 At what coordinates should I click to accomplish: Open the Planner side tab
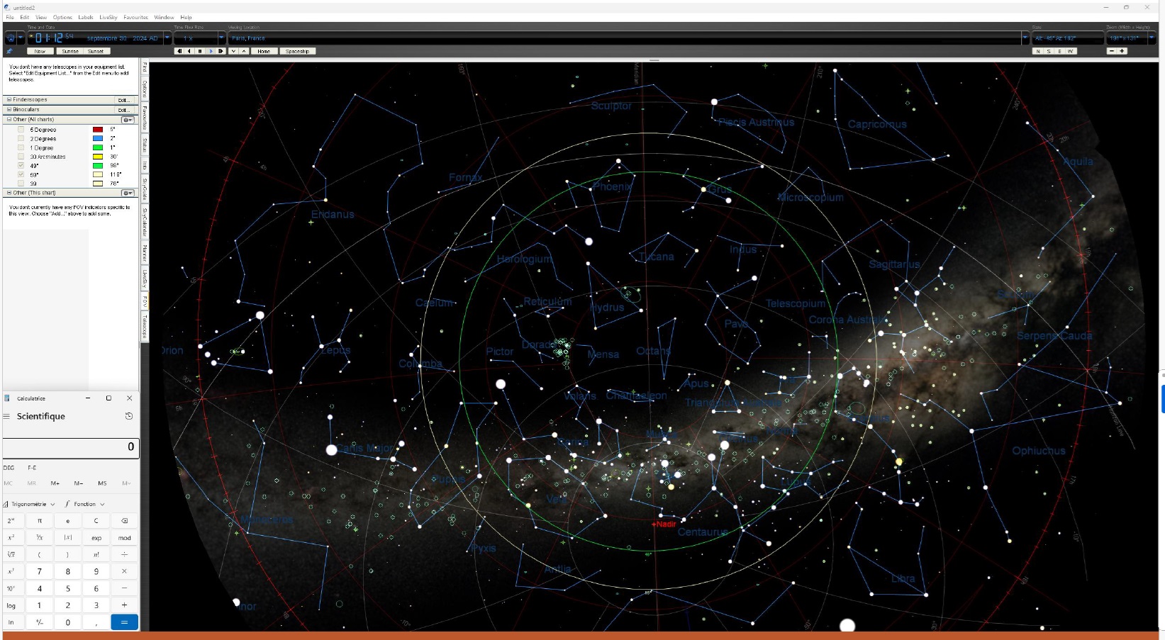pos(145,254)
